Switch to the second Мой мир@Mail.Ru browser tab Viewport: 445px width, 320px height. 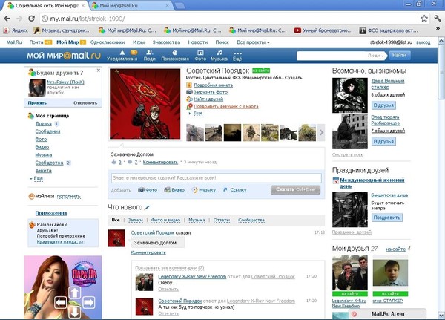click(131, 5)
